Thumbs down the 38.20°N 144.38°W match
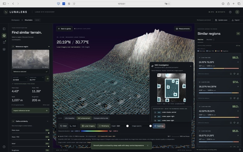This screenshot has width=243, height=152. (x=234, y=98)
